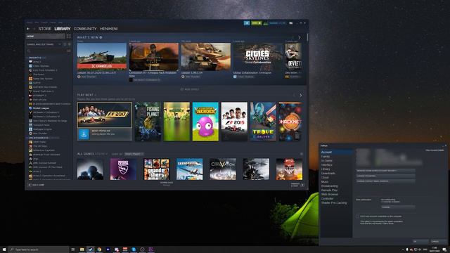
Task: Open Friends & Chat icon
Action: pos(302,185)
